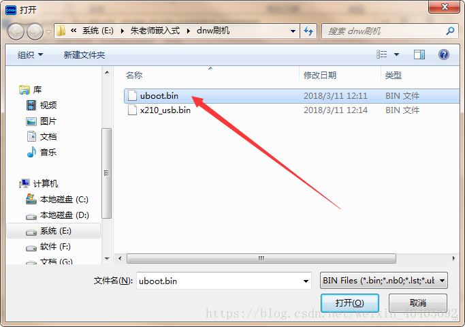The height and width of the screenshot is (327, 465).
Task: Click 新建文件夹 in the toolbar
Action: click(x=84, y=55)
